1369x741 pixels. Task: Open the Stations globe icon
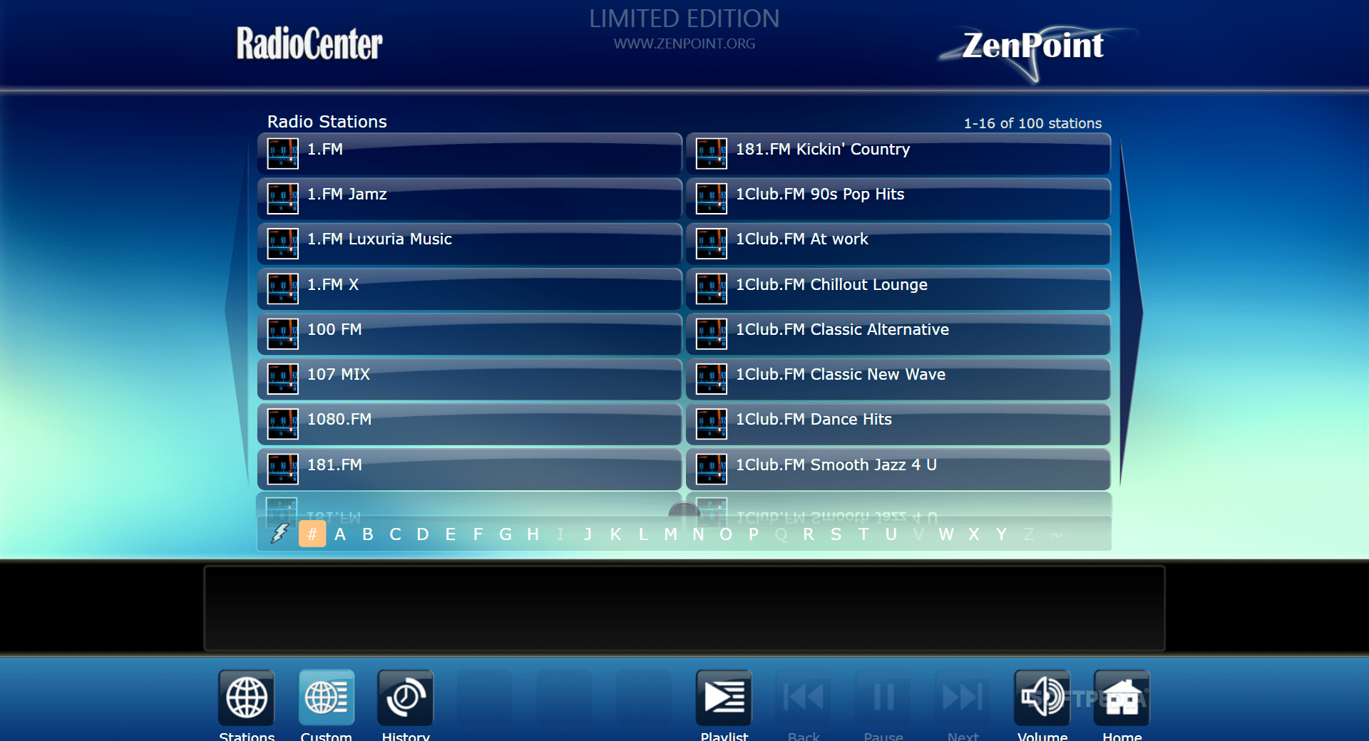tap(247, 698)
